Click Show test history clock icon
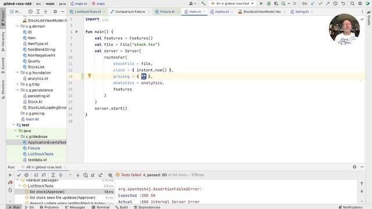Screen dimensions: 372x209 click(x=85, y=175)
